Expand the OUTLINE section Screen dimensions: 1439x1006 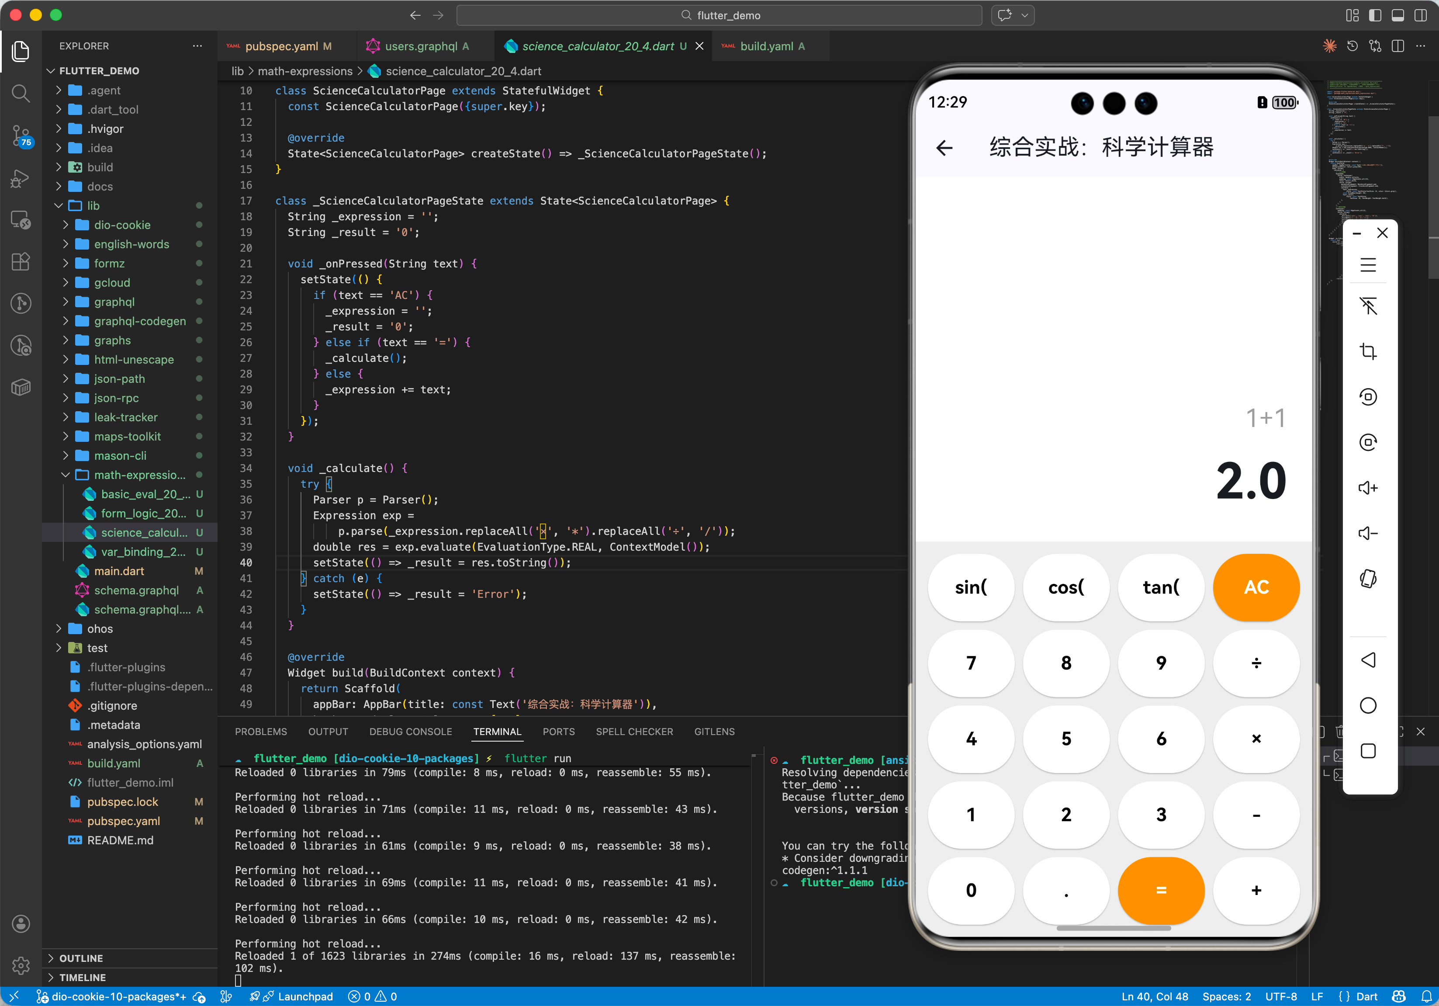[x=81, y=958]
